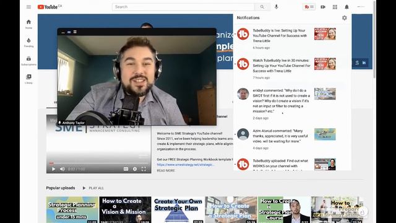Image resolution: width=396 pixels, height=223 pixels.
Task: Open notification settings gear
Action: pyautogui.click(x=345, y=18)
